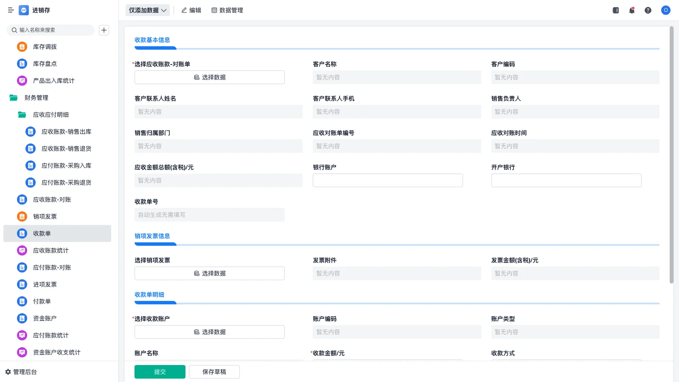Click the 发票附件 field

coord(397,273)
